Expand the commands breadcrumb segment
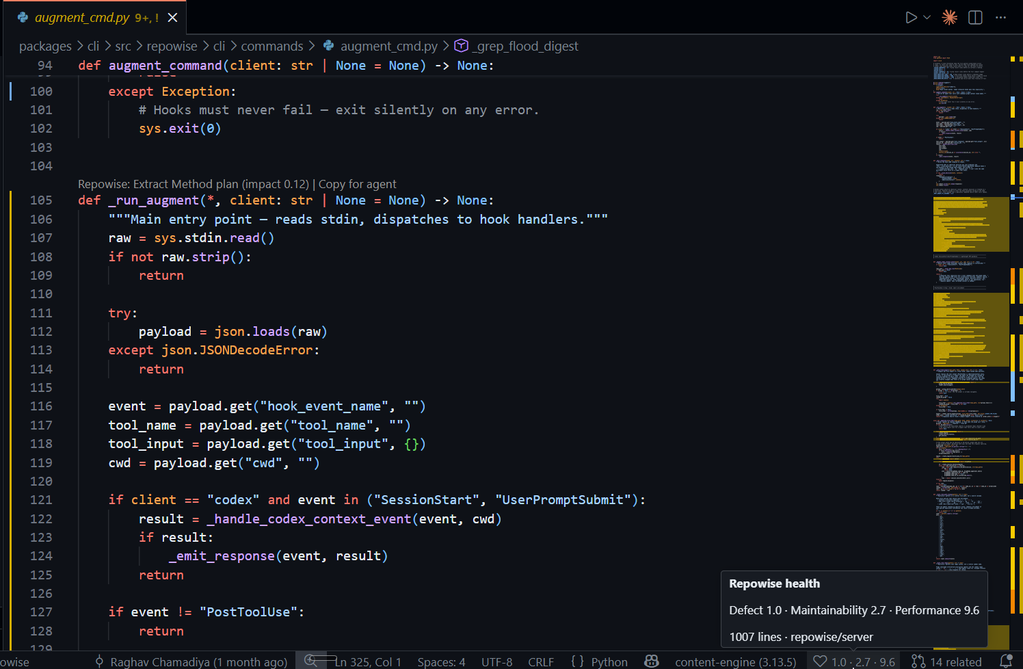 [x=272, y=47]
